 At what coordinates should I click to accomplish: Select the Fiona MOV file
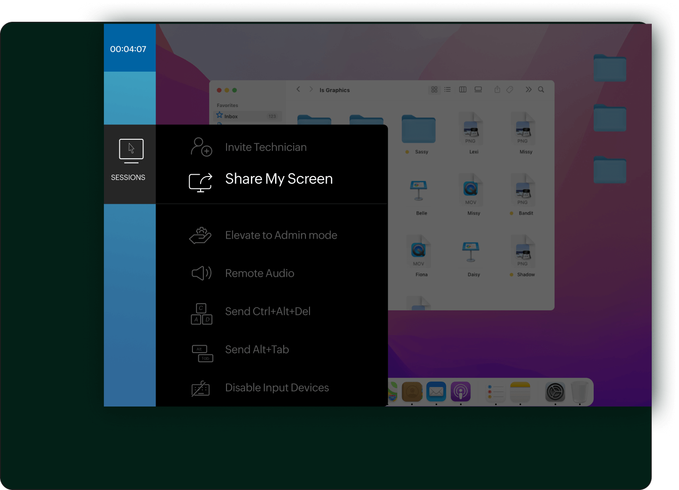coord(418,251)
